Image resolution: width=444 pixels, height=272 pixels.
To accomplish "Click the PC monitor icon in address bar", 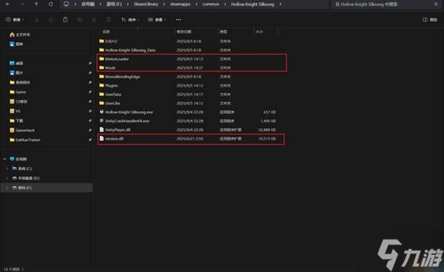I will (67, 4).
